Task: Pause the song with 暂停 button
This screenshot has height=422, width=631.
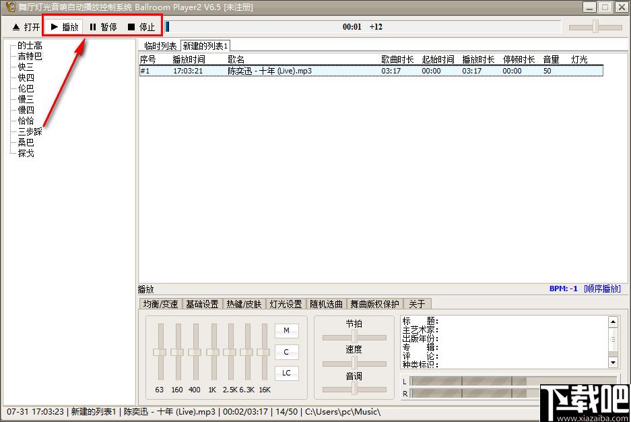Action: (x=103, y=27)
